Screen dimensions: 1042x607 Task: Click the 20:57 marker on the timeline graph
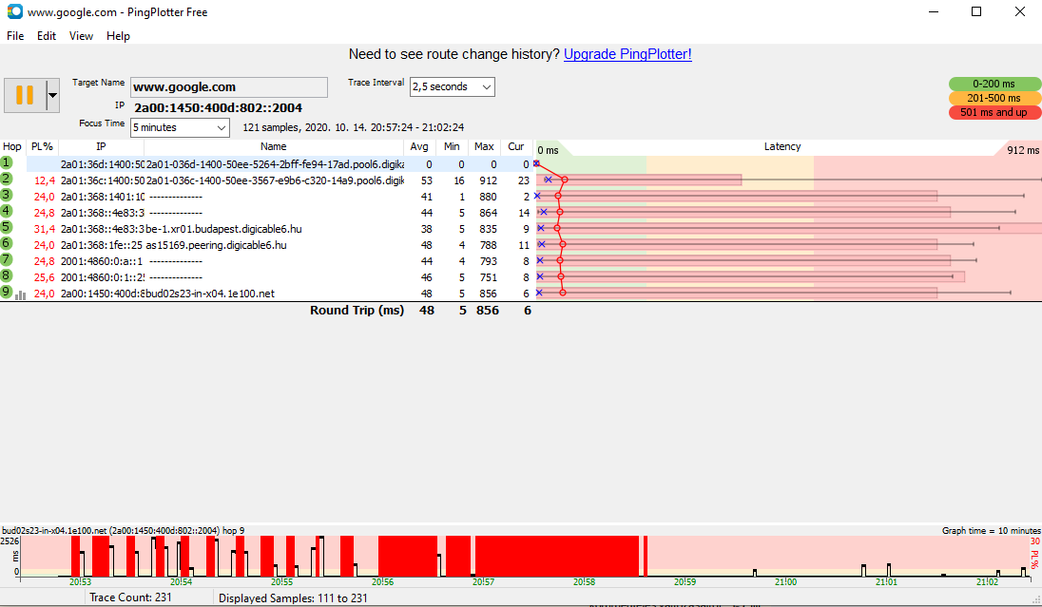483,581
